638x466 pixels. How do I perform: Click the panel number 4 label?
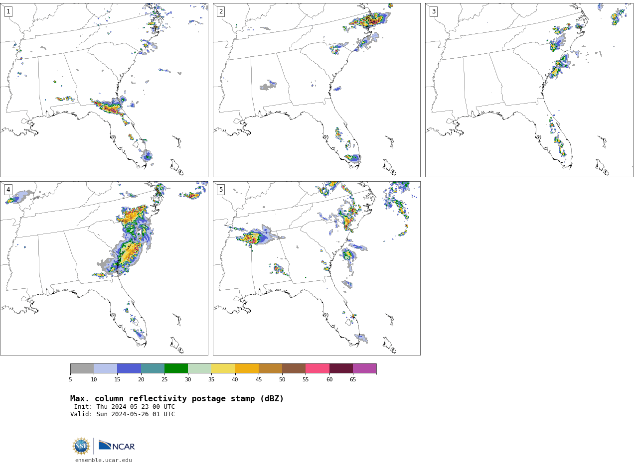pyautogui.click(x=8, y=190)
